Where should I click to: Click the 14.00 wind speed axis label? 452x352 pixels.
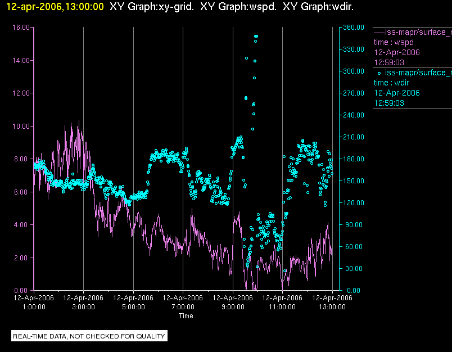[21, 61]
